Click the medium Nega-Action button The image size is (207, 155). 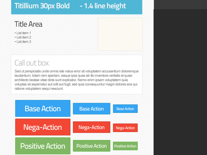(x=91, y=127)
